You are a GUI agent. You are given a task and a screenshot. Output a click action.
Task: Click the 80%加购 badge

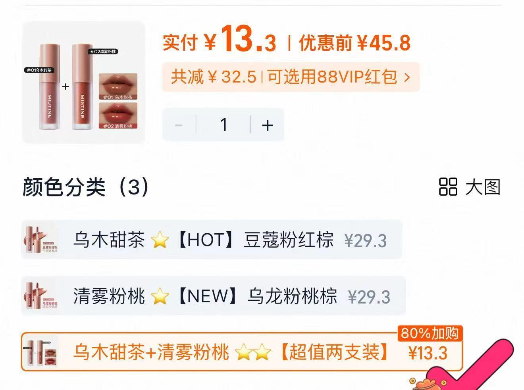(x=430, y=333)
